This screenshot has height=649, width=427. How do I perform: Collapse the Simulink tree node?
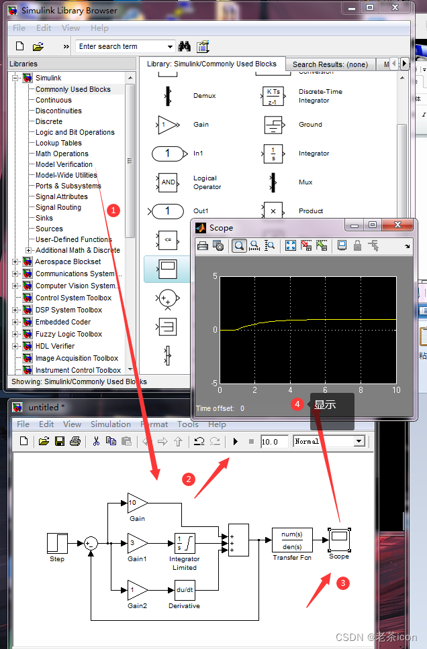(x=15, y=77)
